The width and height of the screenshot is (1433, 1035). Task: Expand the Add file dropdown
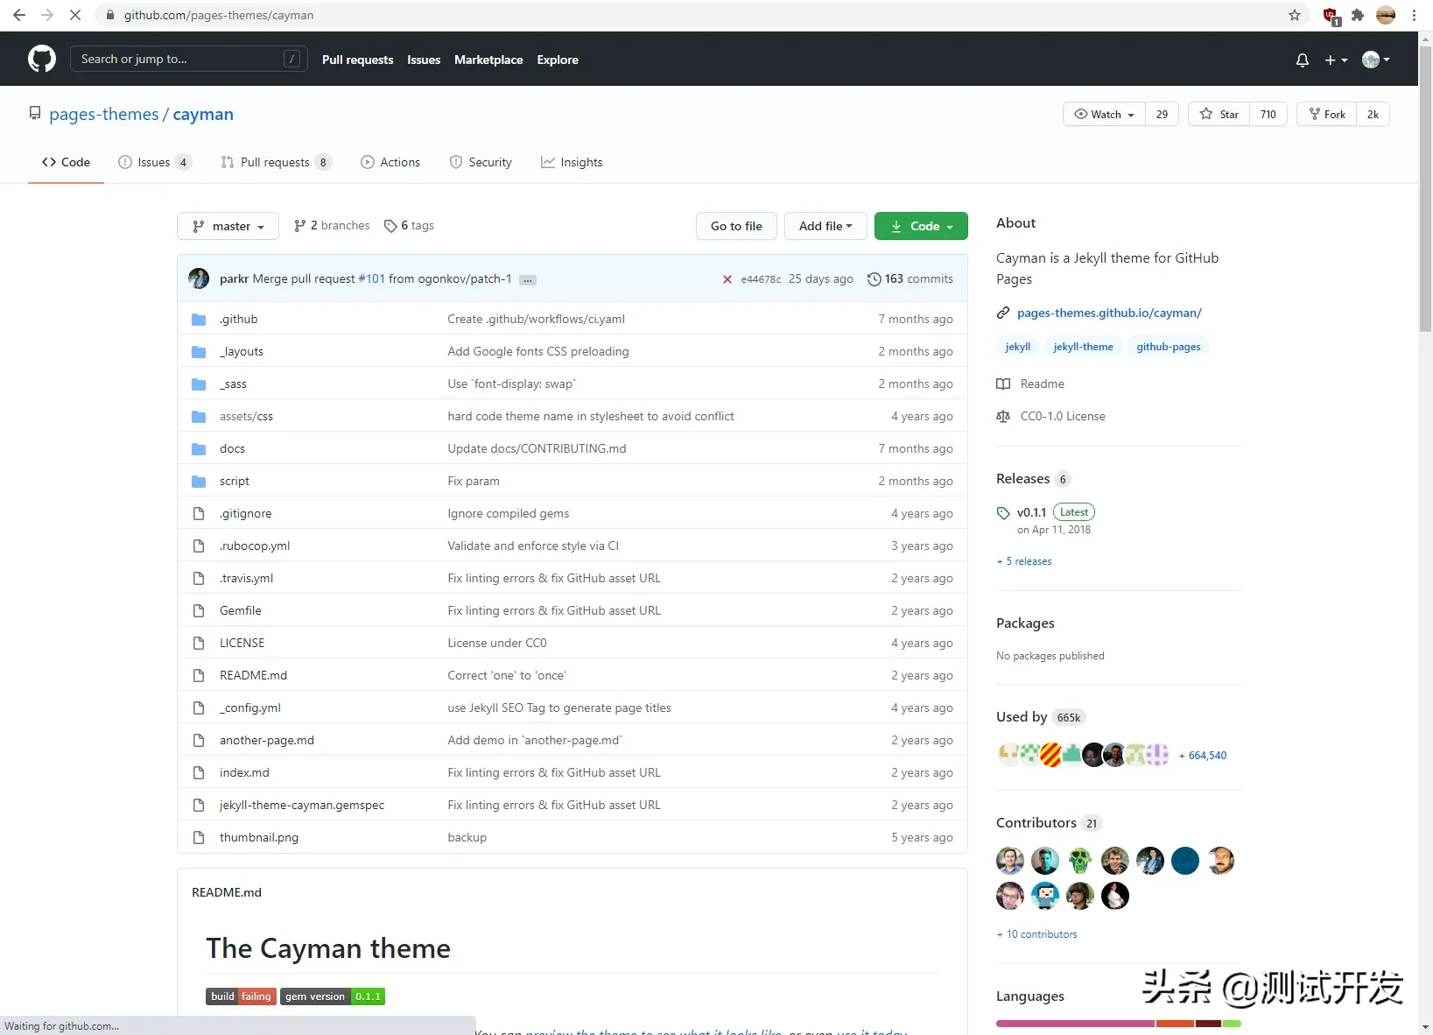[x=825, y=226]
